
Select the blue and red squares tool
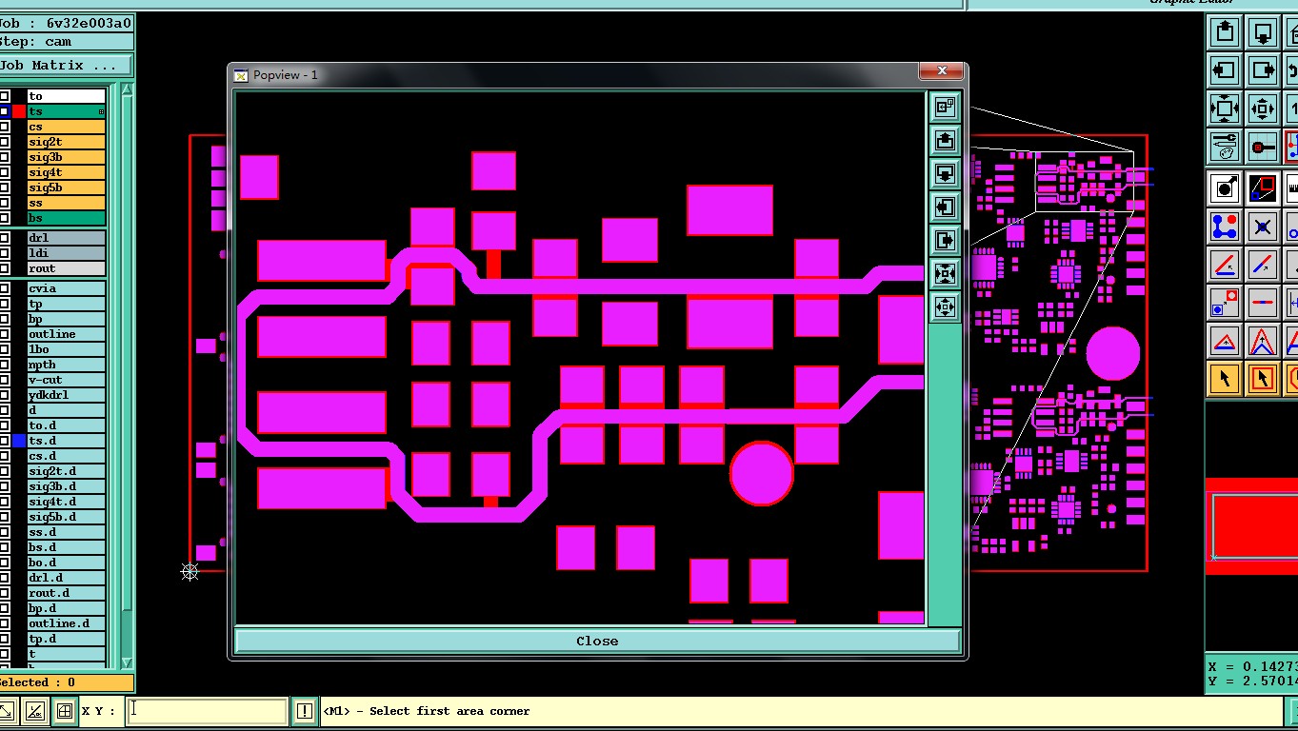[x=1225, y=303]
